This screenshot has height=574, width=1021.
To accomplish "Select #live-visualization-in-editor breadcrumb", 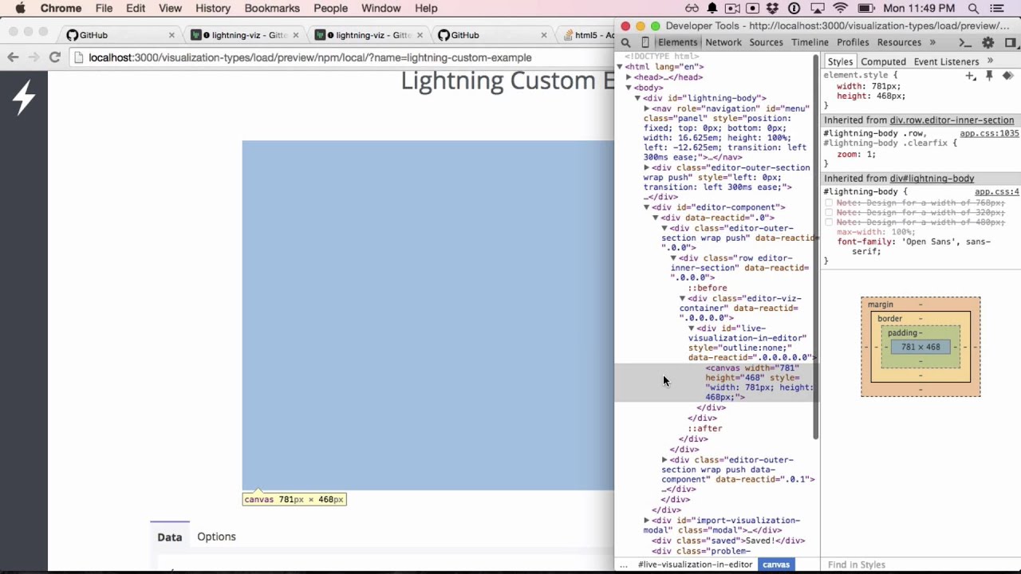I will (x=695, y=564).
